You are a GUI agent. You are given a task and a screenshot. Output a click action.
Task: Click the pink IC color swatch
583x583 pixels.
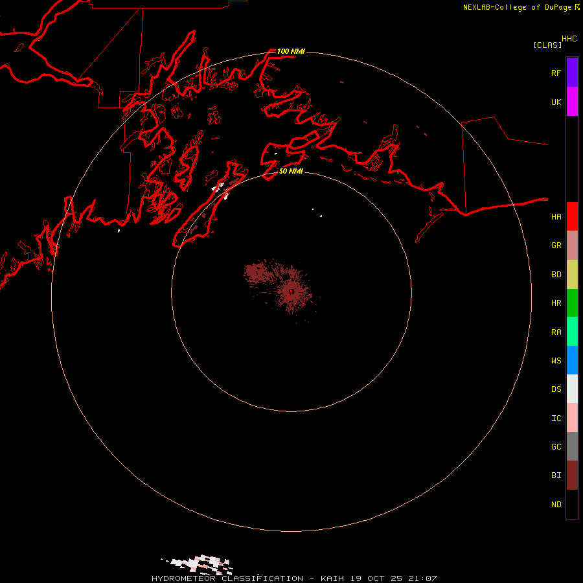click(572, 418)
